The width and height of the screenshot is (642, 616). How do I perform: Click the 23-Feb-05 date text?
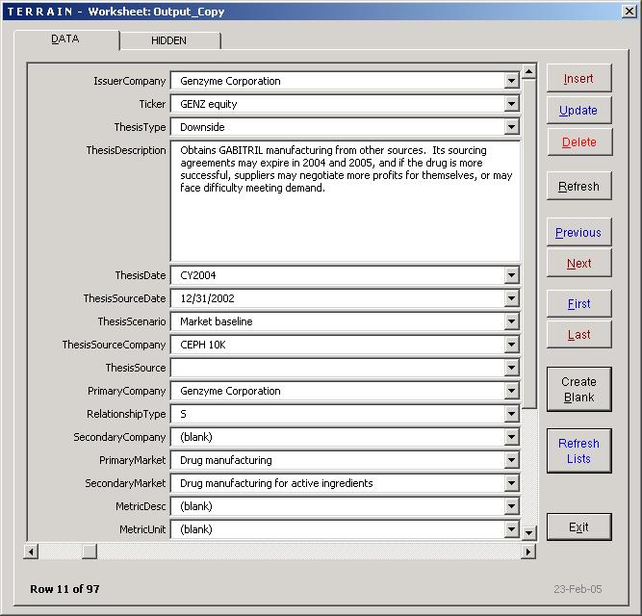(578, 589)
